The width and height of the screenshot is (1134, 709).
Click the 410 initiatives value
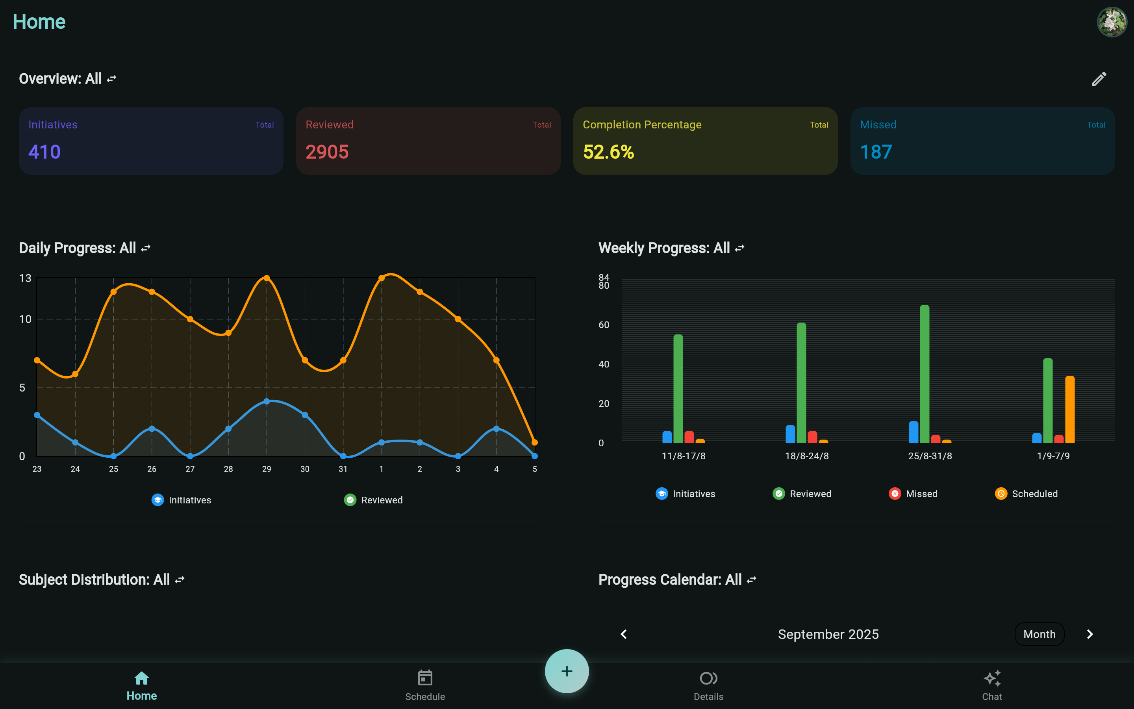click(44, 152)
